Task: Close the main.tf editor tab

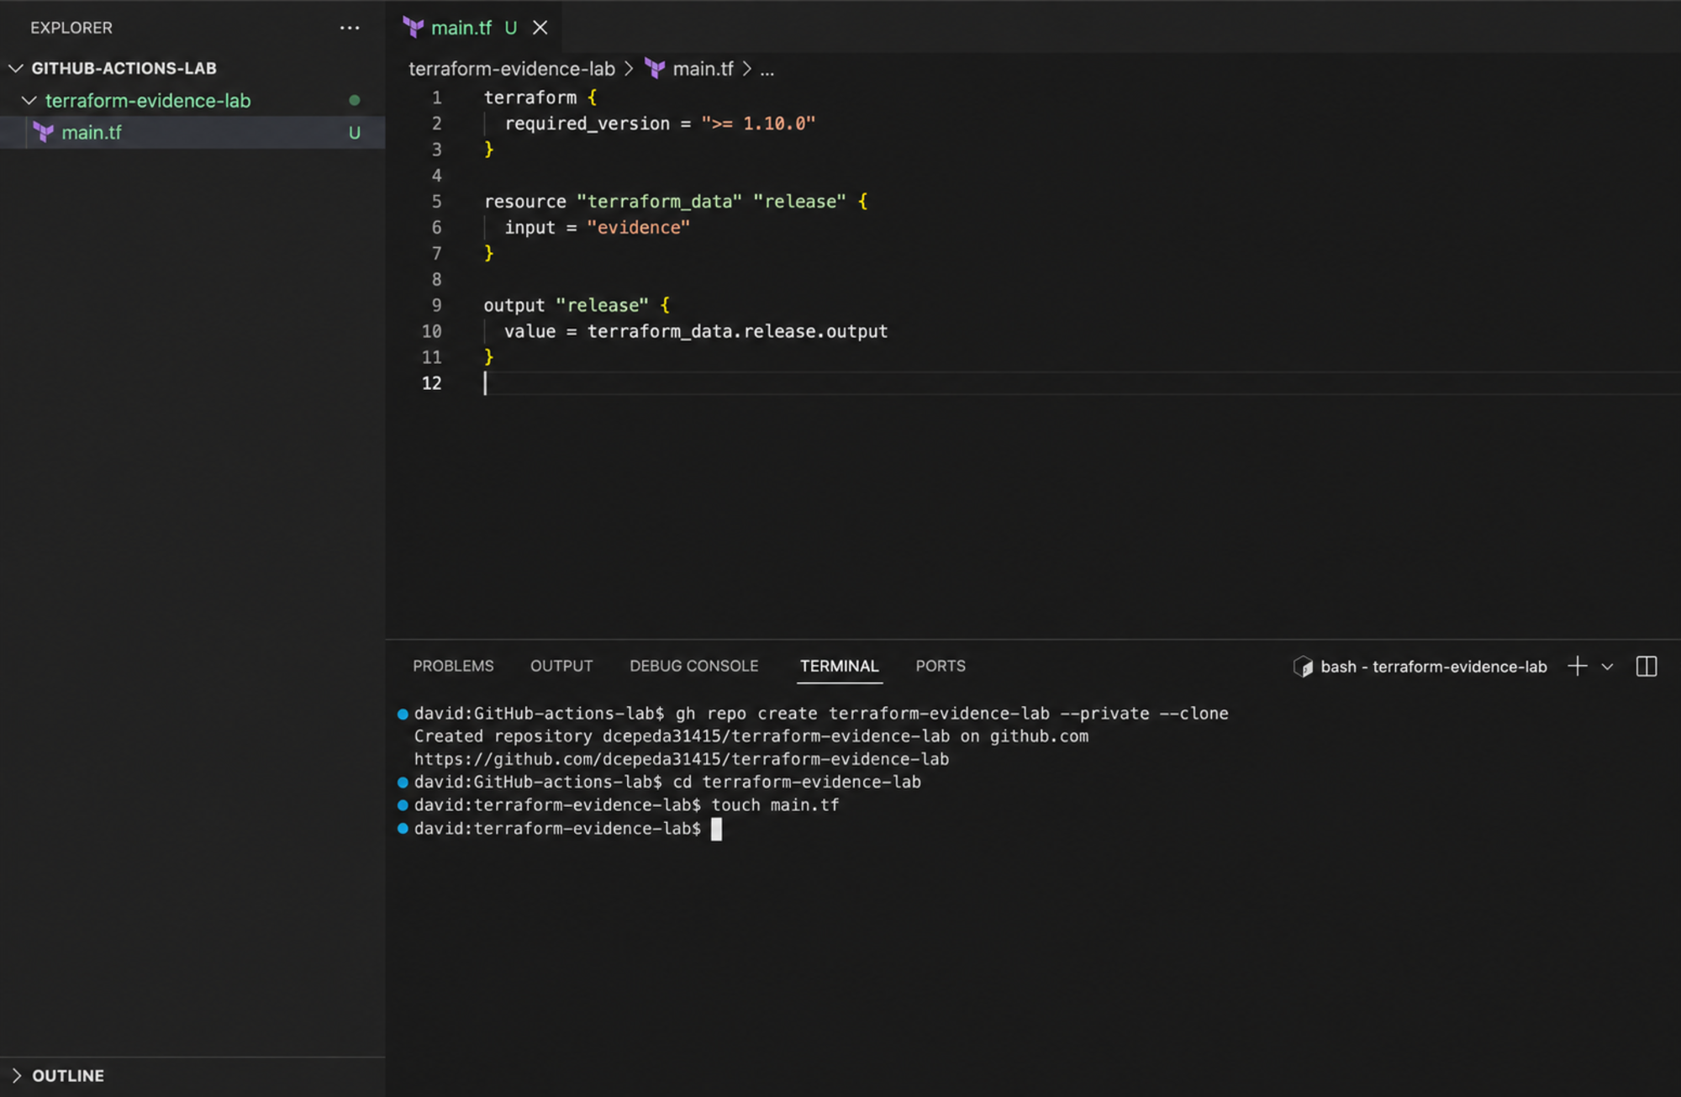Action: point(540,28)
